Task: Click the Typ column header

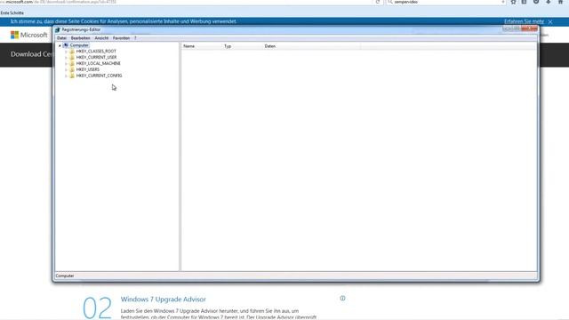Action: pyautogui.click(x=243, y=46)
